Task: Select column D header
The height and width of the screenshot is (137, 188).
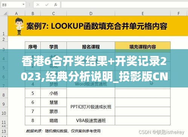Action: pos(91,14)
